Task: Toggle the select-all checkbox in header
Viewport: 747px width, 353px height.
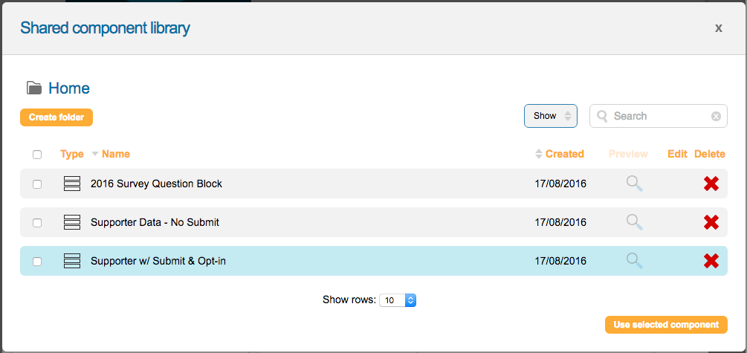Action: (37, 155)
